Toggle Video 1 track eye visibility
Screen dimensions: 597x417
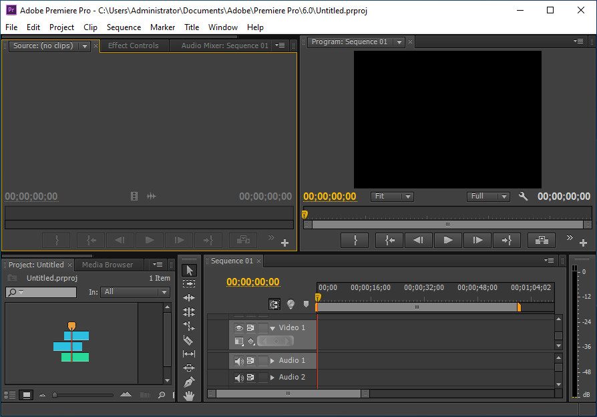[238, 328]
